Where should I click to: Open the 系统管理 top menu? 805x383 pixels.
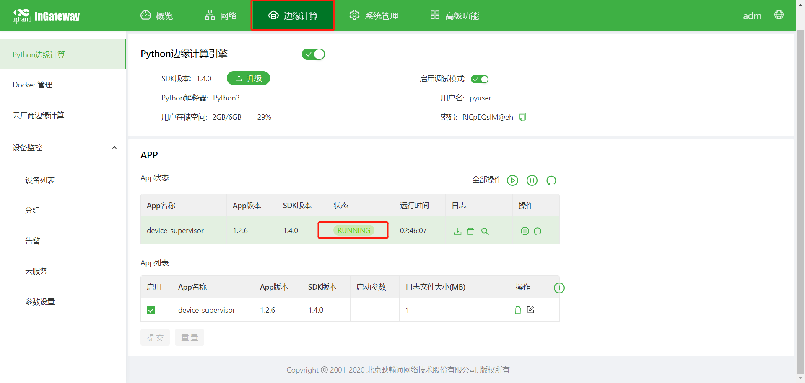click(374, 15)
